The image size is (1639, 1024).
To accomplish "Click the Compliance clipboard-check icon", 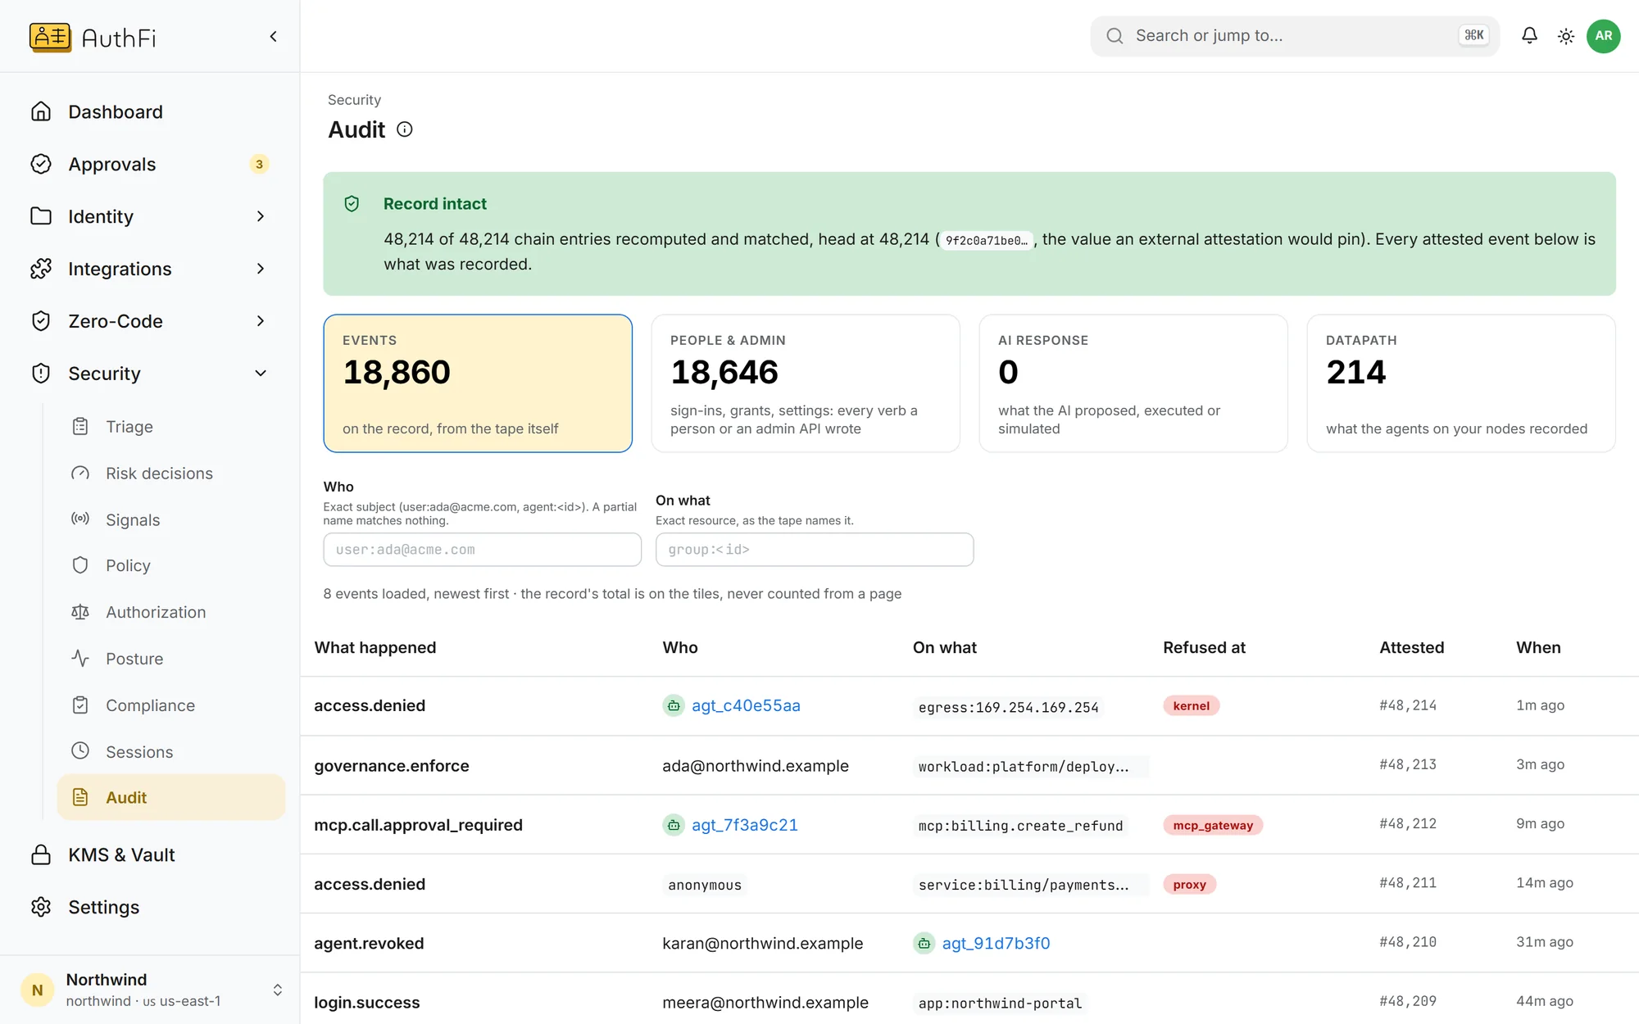I will [80, 705].
